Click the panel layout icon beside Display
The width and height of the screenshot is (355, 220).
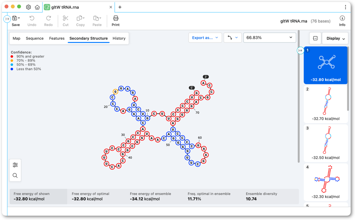(x=315, y=38)
